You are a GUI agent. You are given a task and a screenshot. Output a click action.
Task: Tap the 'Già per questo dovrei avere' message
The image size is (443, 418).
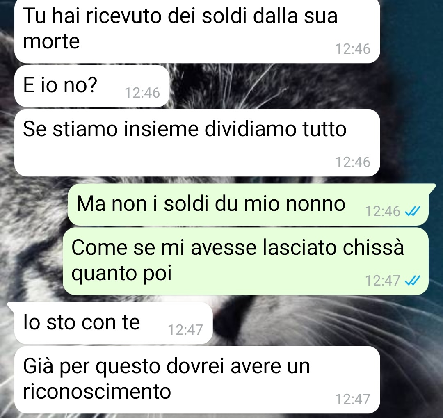pyautogui.click(x=197, y=379)
